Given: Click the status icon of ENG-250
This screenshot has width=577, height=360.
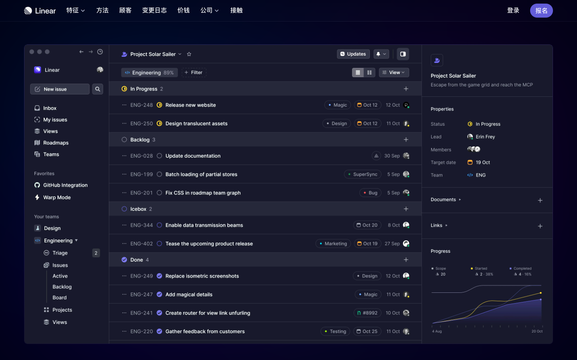Looking at the screenshot, I should [x=159, y=124].
